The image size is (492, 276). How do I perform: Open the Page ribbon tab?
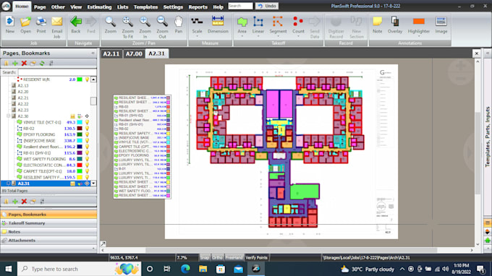point(40,7)
